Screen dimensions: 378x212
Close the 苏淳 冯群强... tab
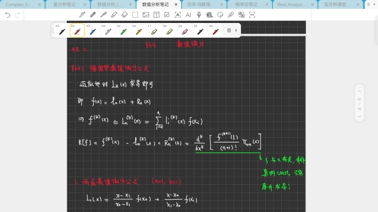pyautogui.click(x=221, y=5)
